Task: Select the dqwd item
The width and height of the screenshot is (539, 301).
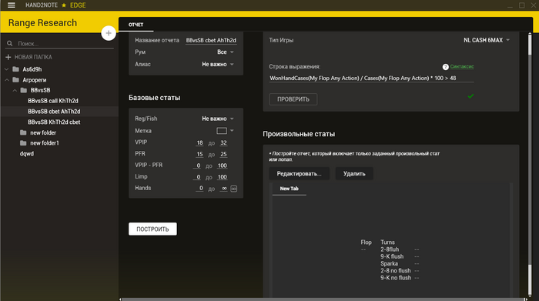Action: (x=27, y=154)
